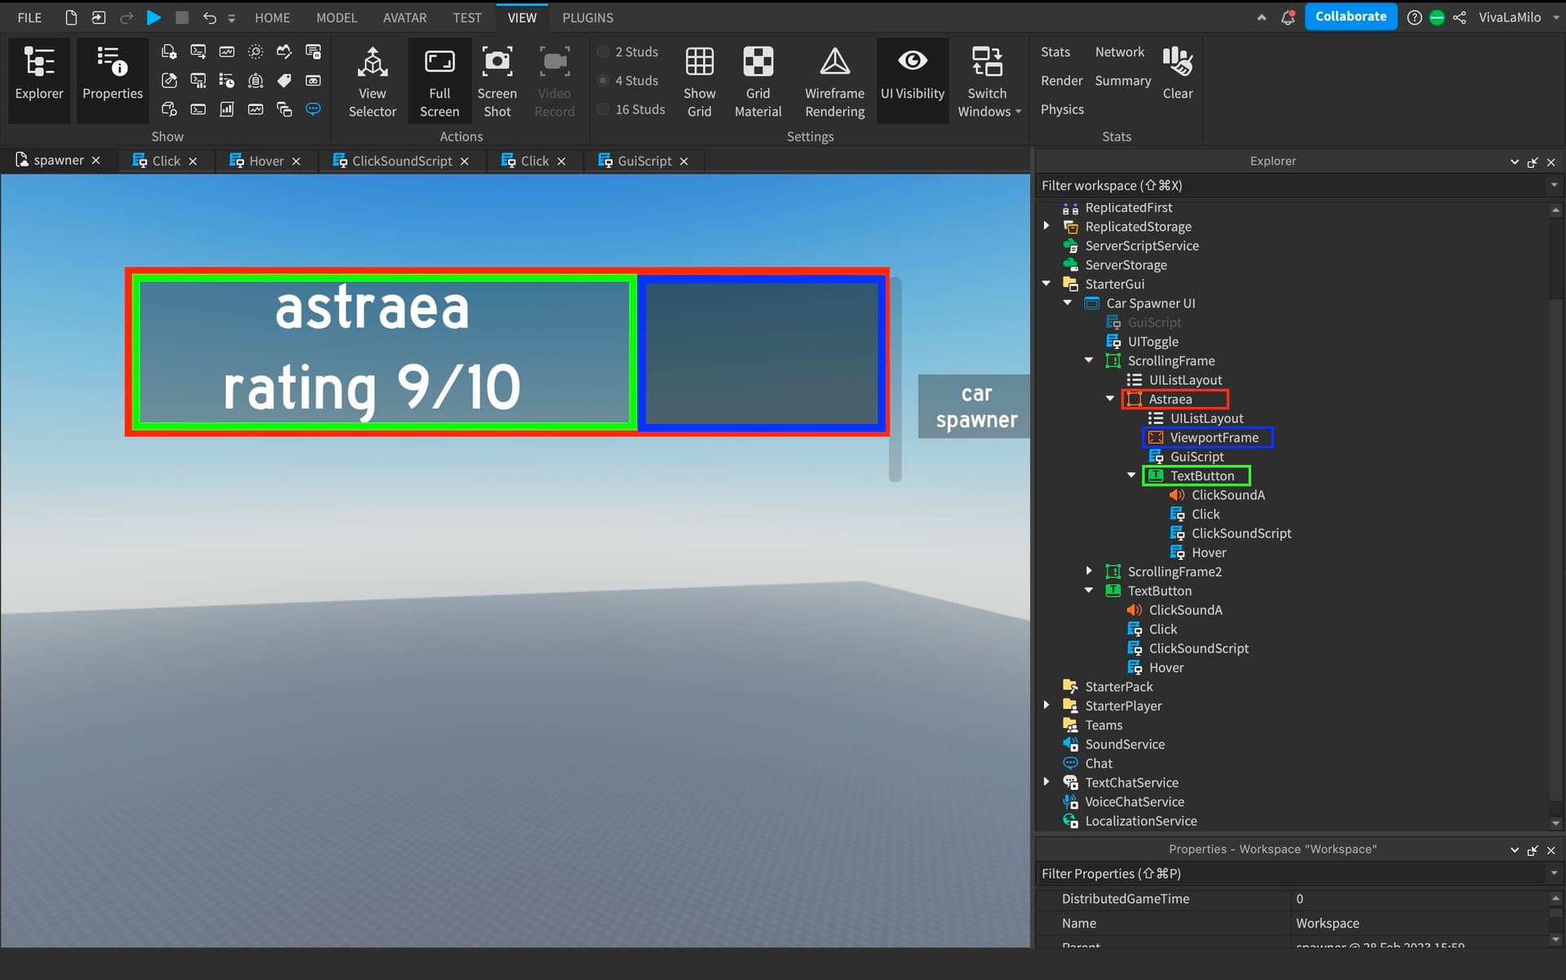Click the new file icon next to FILE
This screenshot has height=980, width=1566.
pos(71,17)
